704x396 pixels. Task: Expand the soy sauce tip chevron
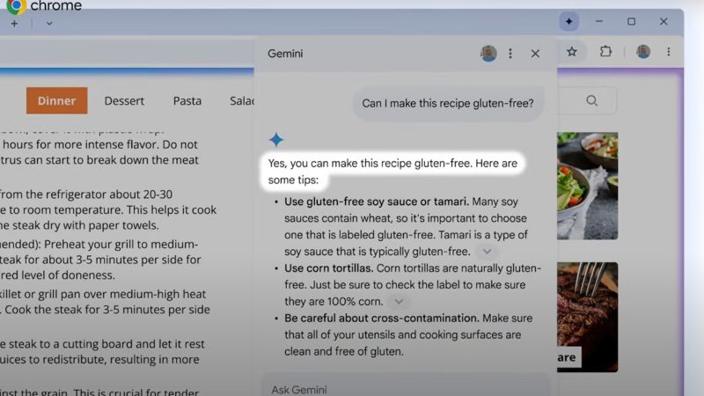tap(488, 252)
